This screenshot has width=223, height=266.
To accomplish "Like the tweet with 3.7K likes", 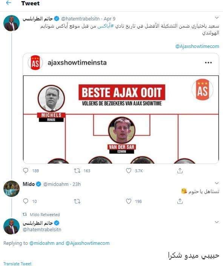I will pos(129,170).
